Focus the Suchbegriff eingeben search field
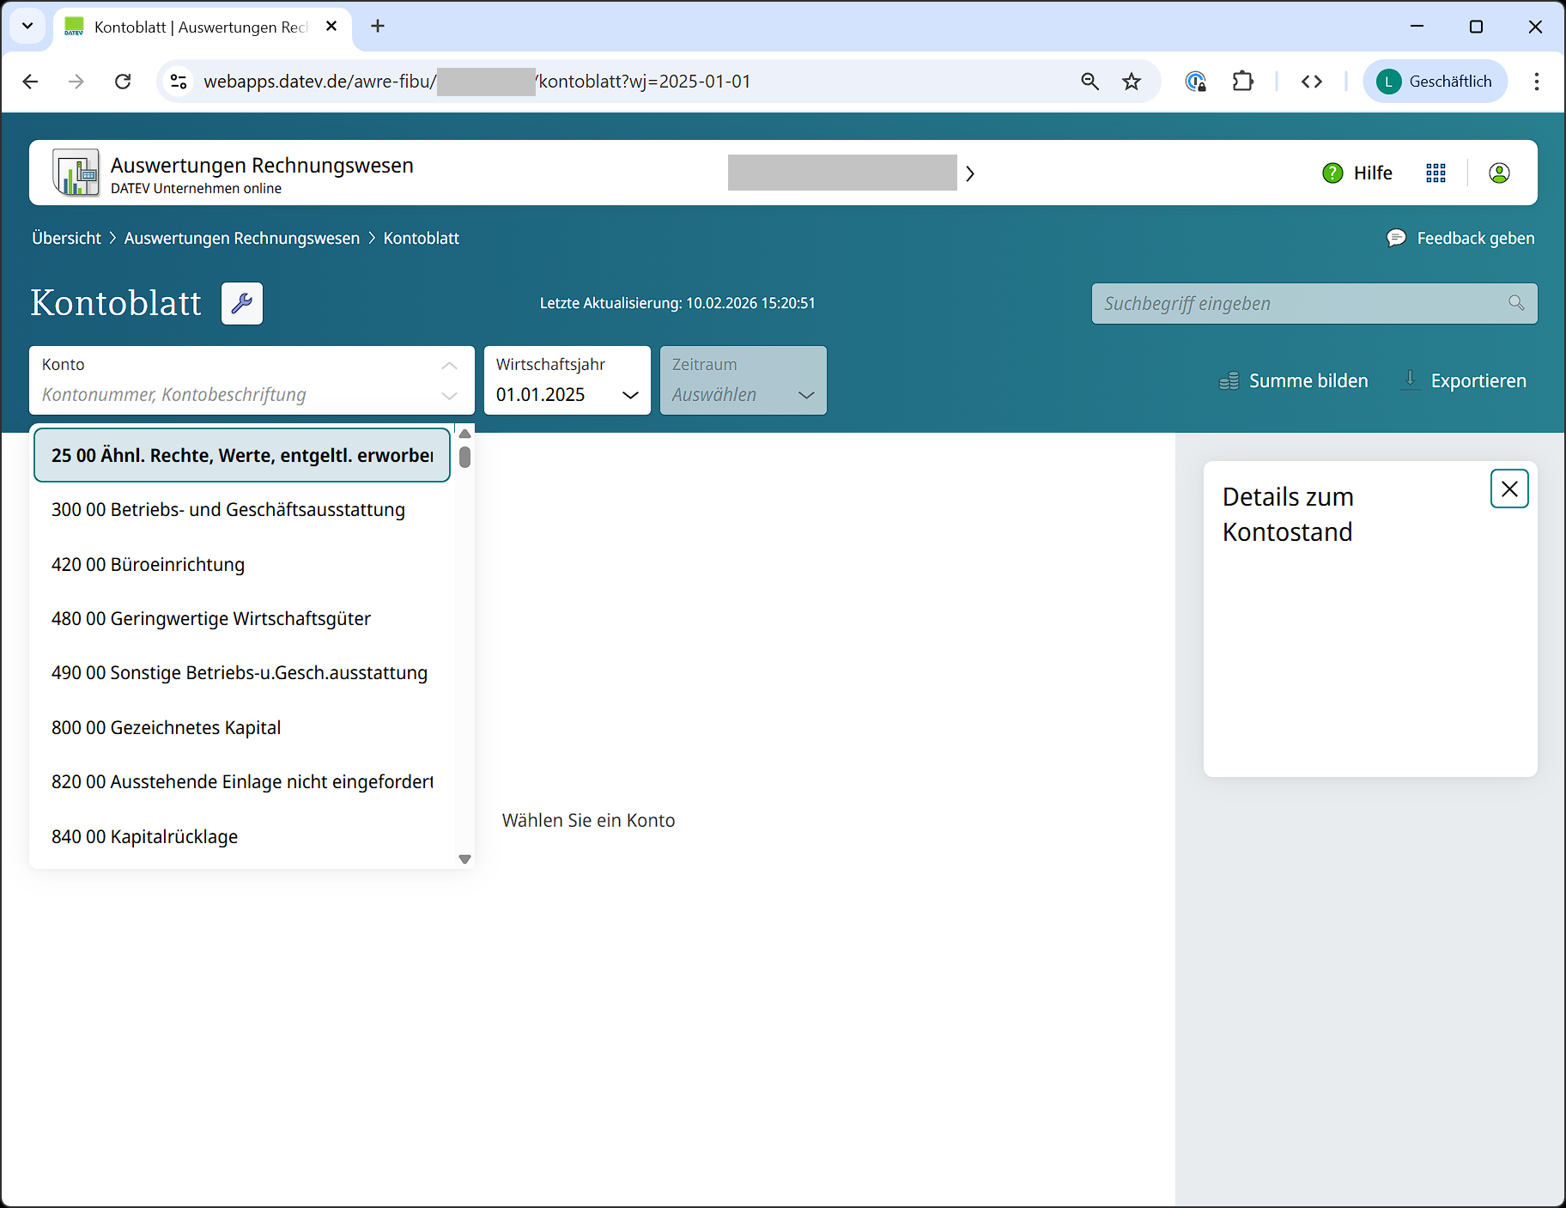This screenshot has width=1566, height=1208. click(1314, 303)
